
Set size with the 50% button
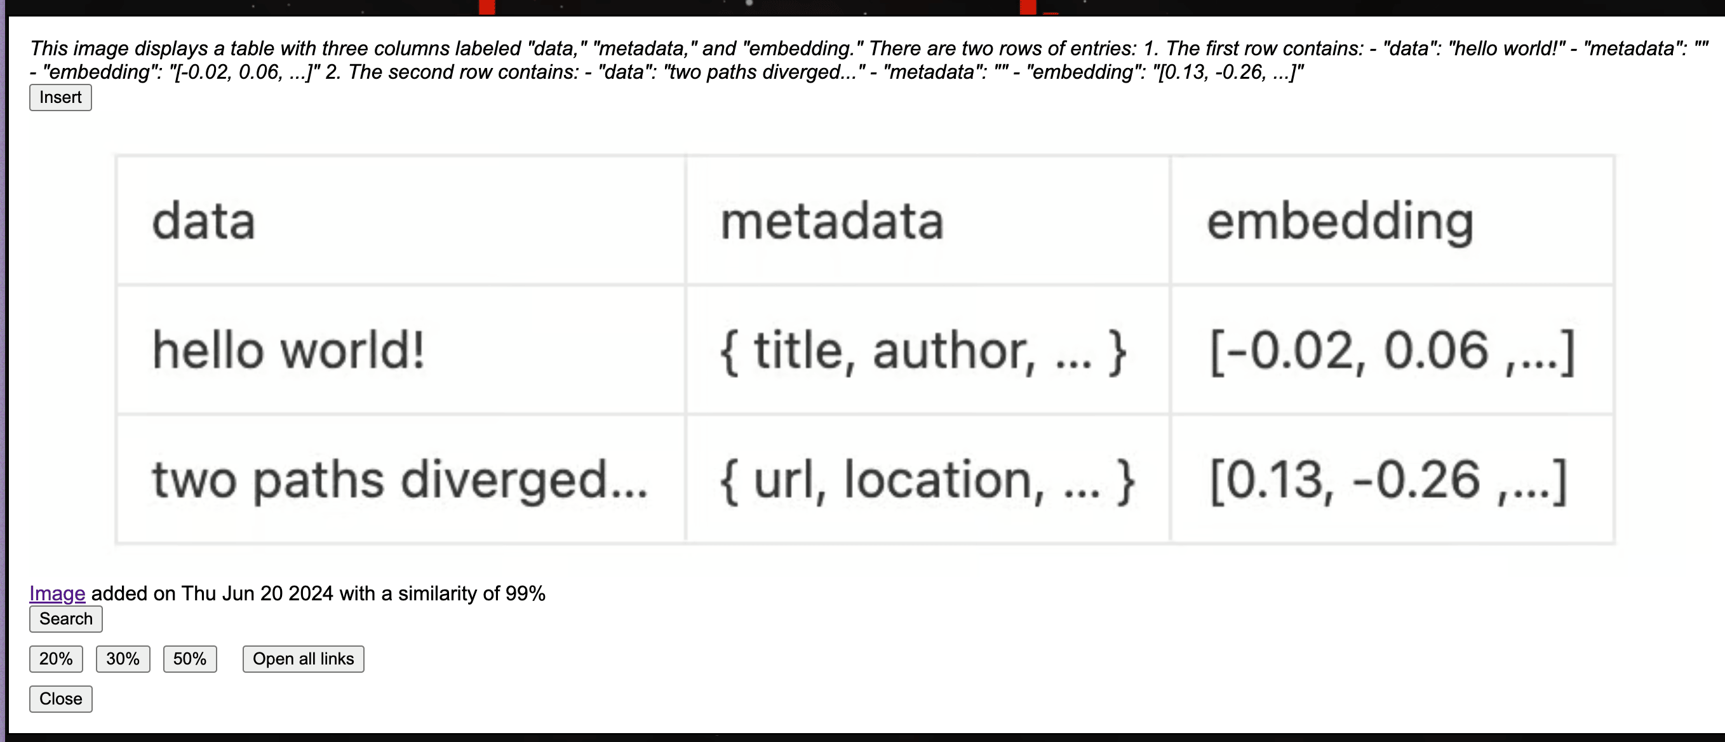(x=189, y=659)
